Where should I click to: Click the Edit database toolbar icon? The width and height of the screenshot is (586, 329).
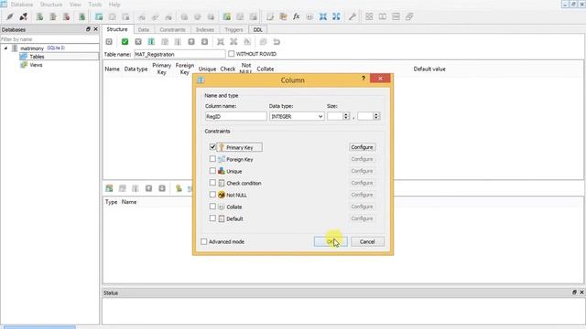(x=53, y=16)
